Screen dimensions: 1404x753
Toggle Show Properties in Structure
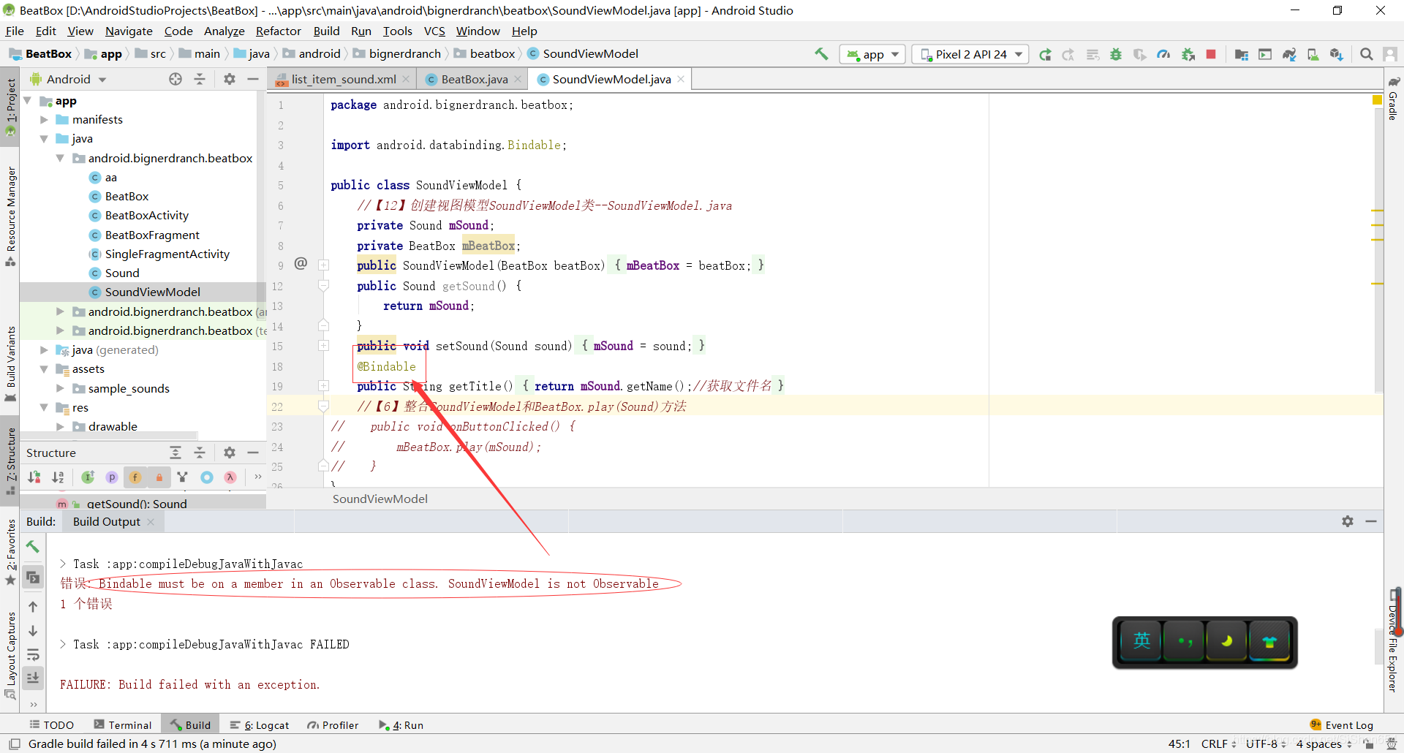pos(112,477)
